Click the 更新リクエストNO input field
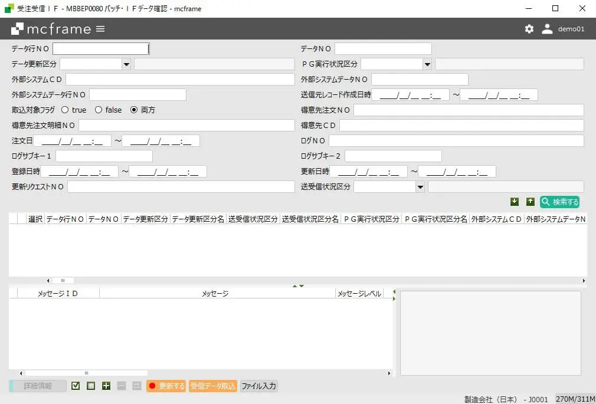 pyautogui.click(x=181, y=186)
